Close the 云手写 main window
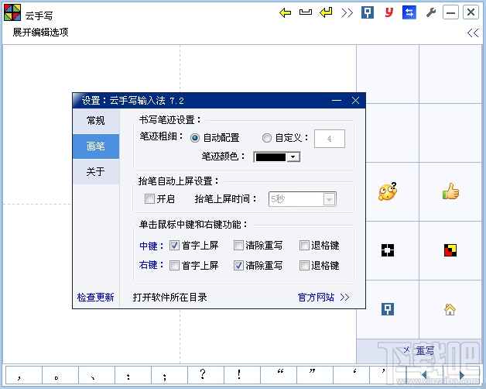The height and width of the screenshot is (389, 486). pyautogui.click(x=471, y=12)
